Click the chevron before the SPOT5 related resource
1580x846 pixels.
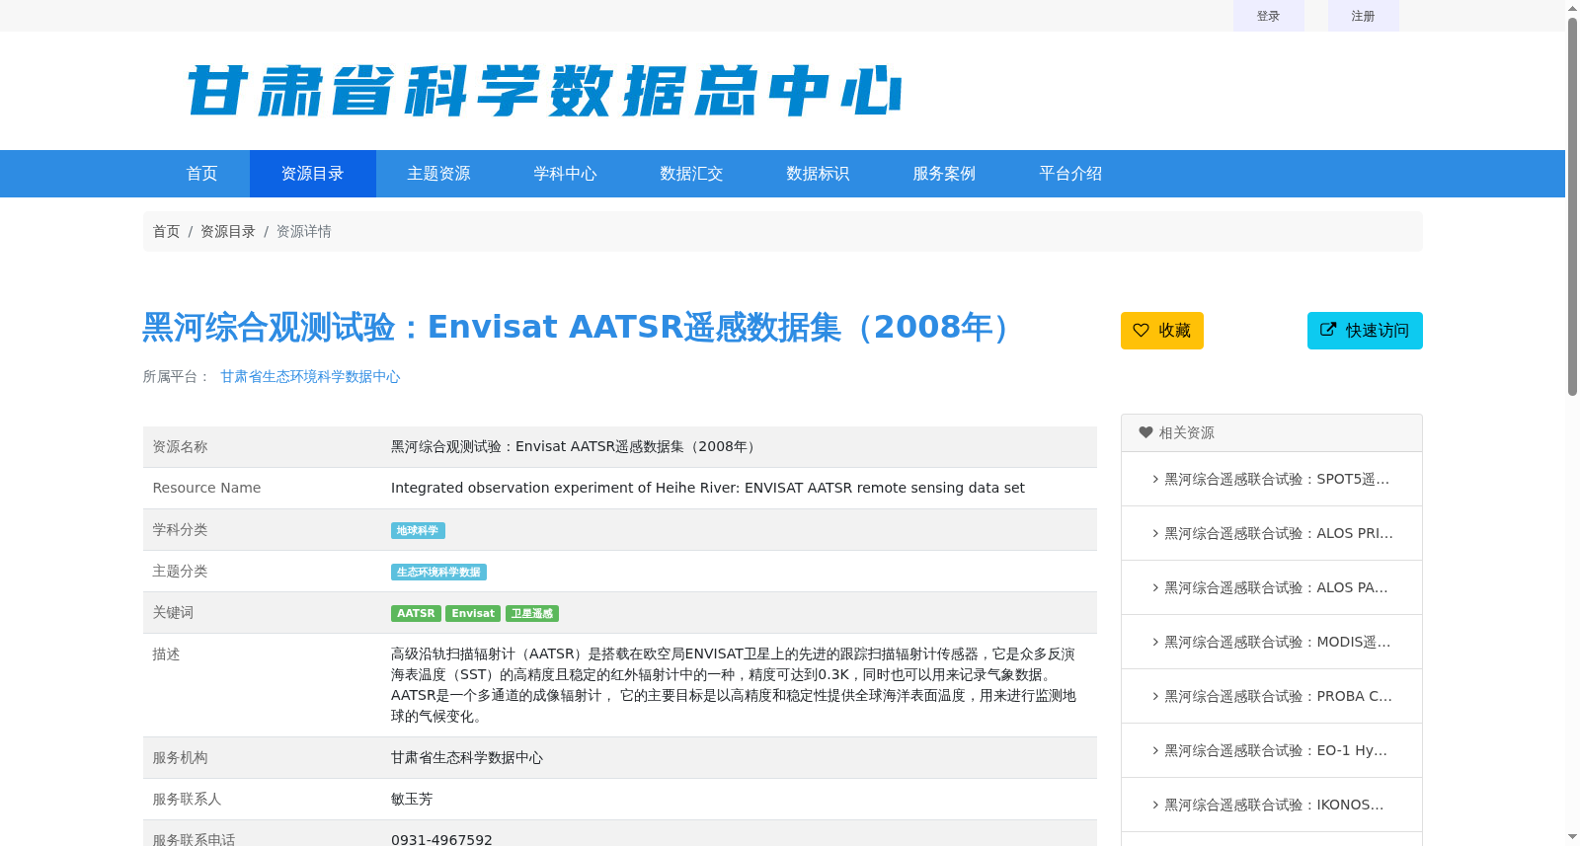(x=1155, y=479)
